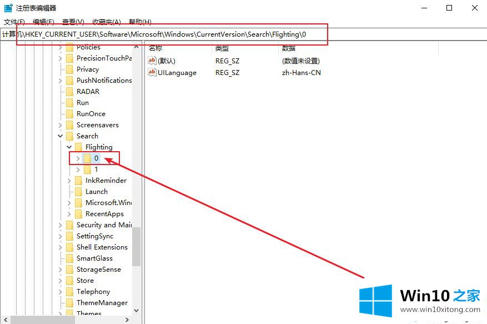Screen dimensions: 487x324
Task: Expand the SettingSync key
Action: coord(61,236)
